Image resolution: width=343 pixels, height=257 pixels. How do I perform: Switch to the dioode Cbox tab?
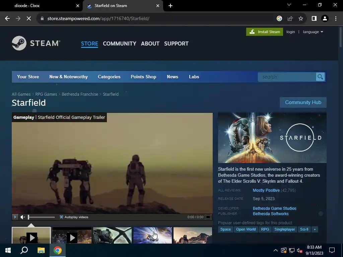click(41, 6)
